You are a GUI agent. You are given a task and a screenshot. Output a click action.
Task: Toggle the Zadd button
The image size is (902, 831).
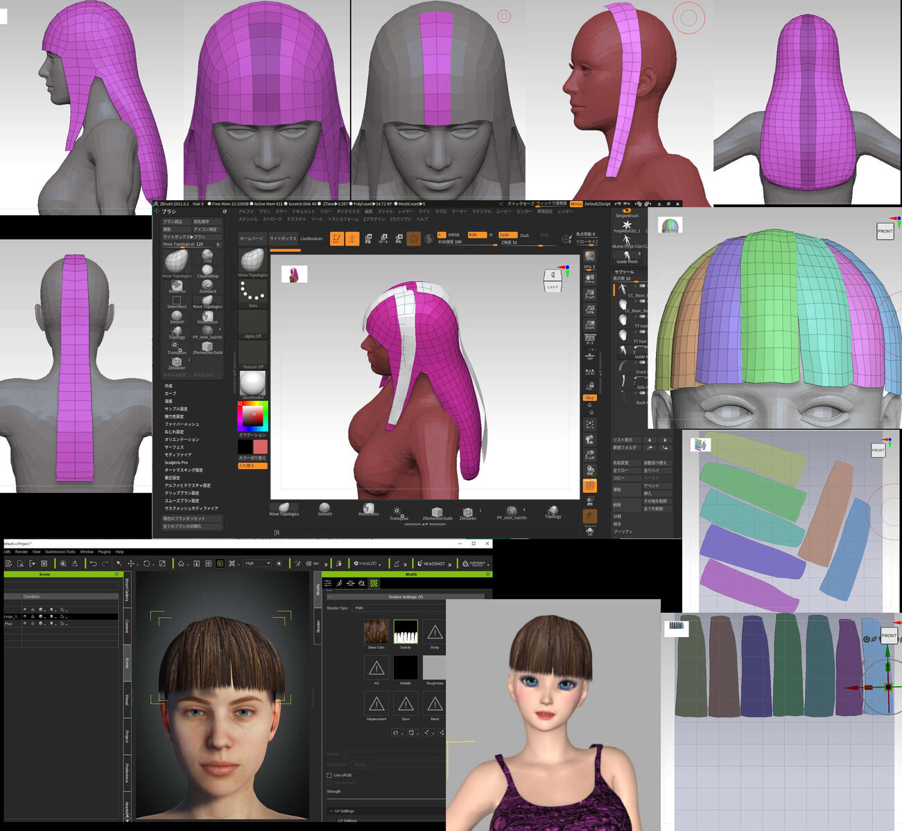tap(507, 235)
